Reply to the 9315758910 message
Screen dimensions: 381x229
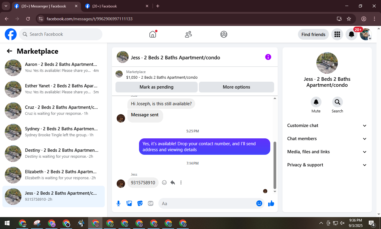(173, 182)
